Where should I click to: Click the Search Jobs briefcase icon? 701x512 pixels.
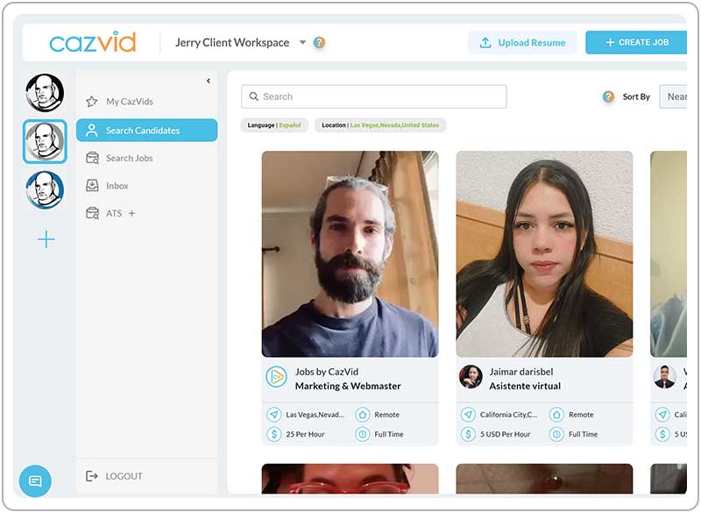pyautogui.click(x=92, y=158)
